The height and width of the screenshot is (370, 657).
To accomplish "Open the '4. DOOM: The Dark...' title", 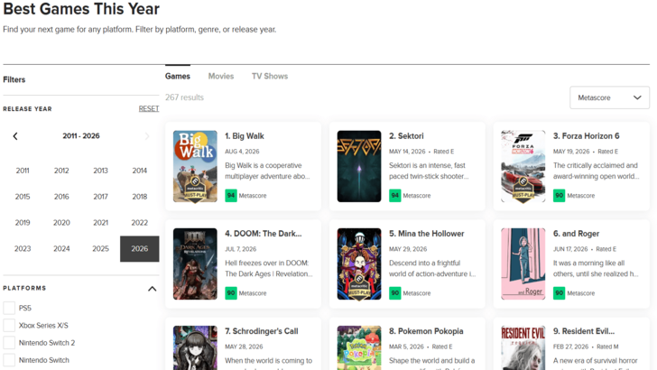I will pos(264,234).
